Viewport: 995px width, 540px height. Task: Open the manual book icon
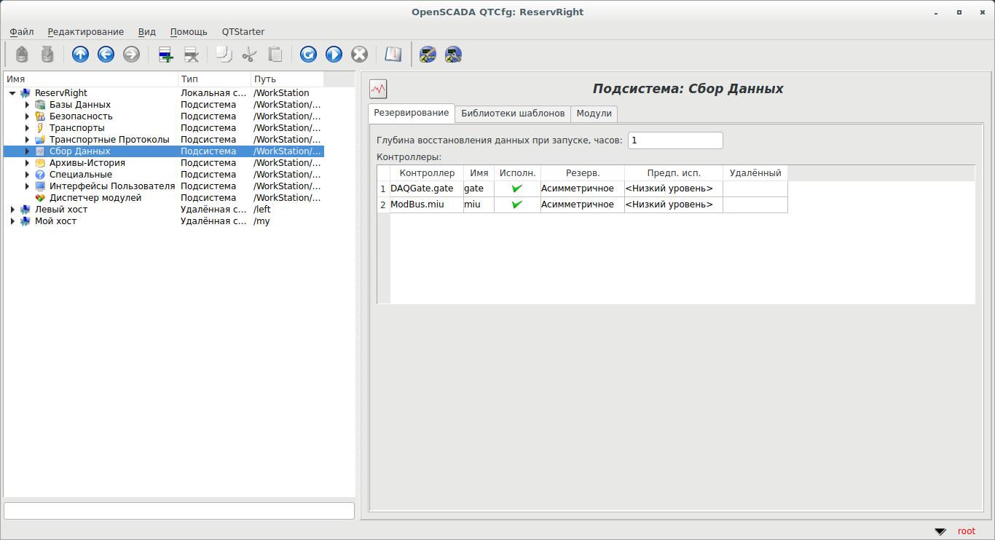point(393,55)
